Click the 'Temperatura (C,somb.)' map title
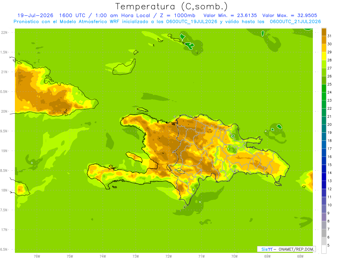This screenshot has width=337, height=260. click(171, 6)
